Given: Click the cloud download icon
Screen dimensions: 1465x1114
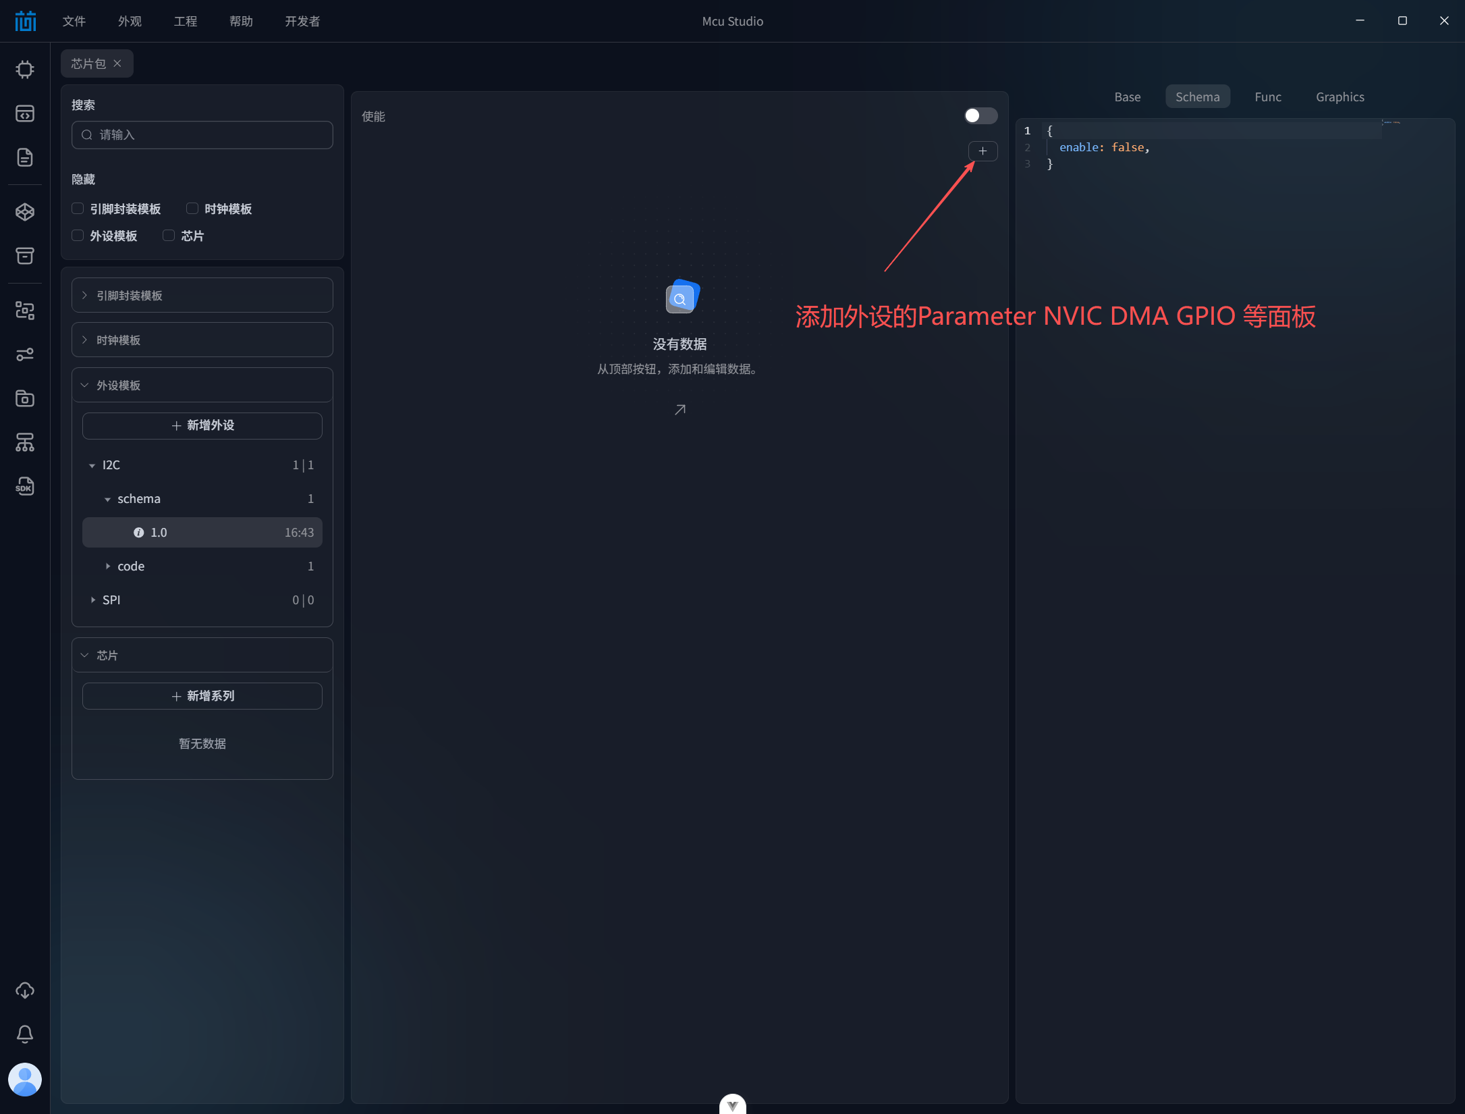Looking at the screenshot, I should [25, 990].
